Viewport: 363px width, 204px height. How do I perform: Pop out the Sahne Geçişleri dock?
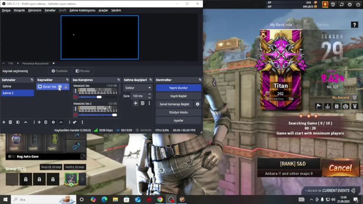coord(150,80)
